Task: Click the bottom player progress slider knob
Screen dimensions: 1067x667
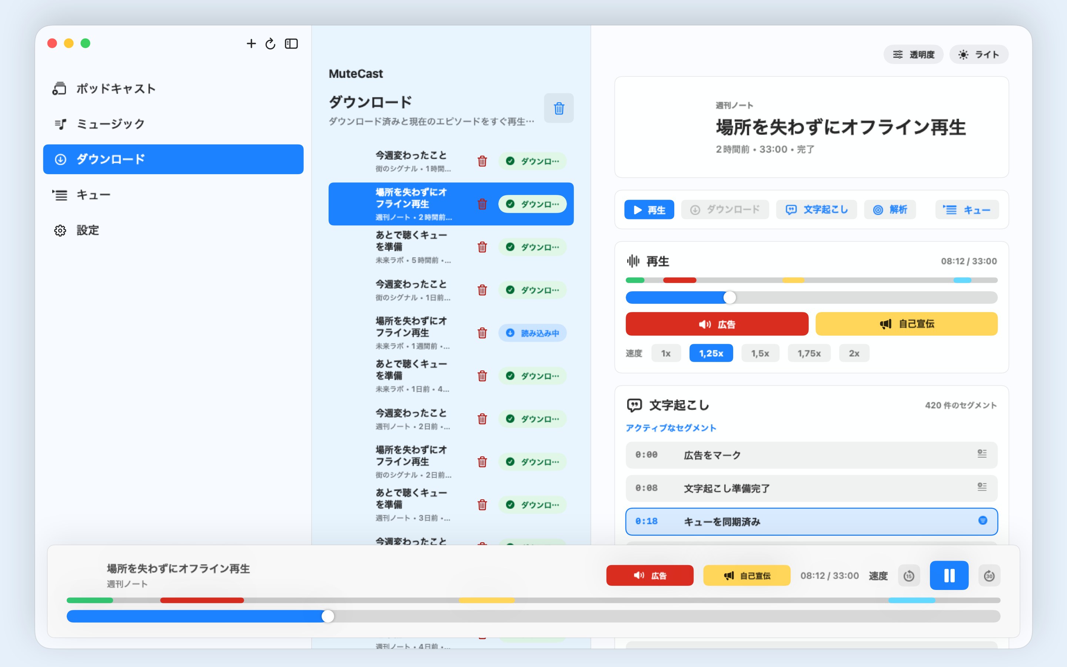Action: coord(328,616)
